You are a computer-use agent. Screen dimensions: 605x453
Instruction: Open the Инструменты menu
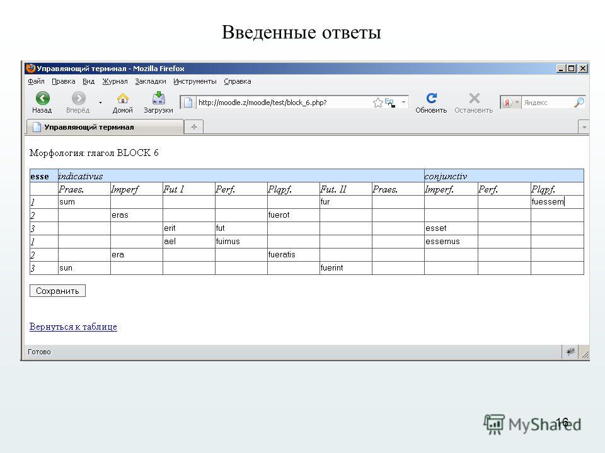click(195, 81)
